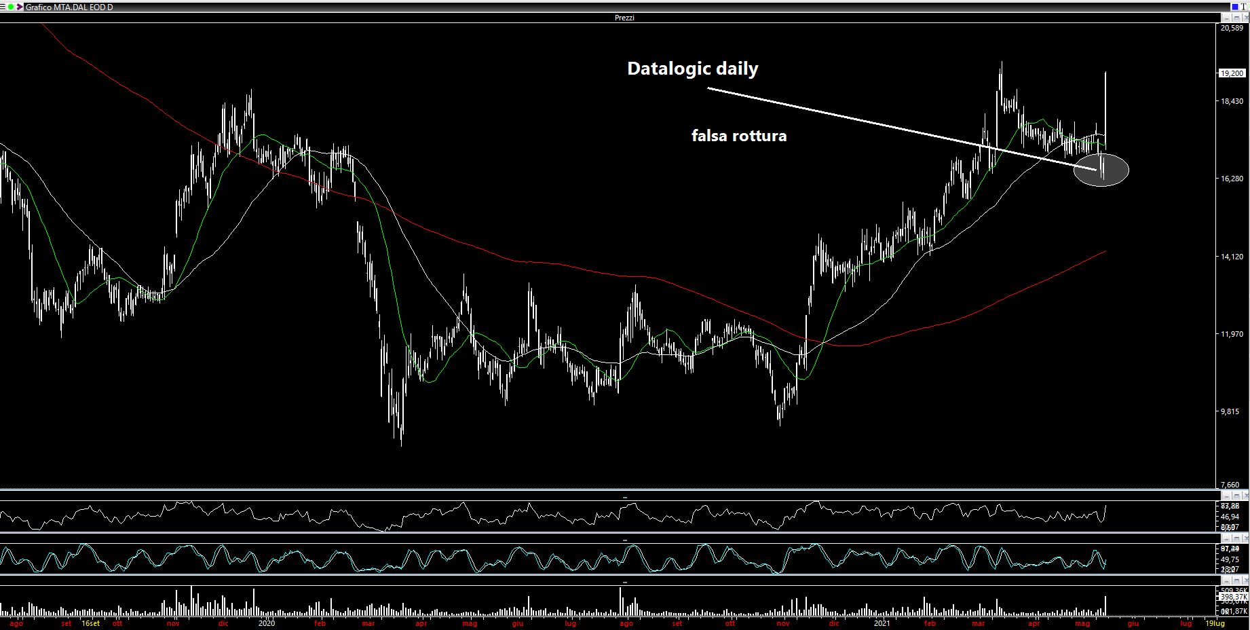Click the yellow 19lug date label

[1215, 623]
